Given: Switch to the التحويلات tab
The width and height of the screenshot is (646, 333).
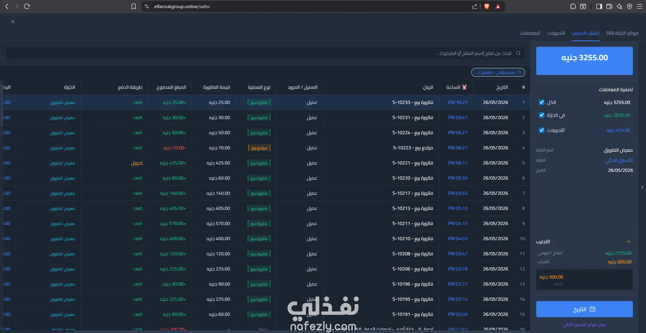Looking at the screenshot, I should (x=556, y=33).
